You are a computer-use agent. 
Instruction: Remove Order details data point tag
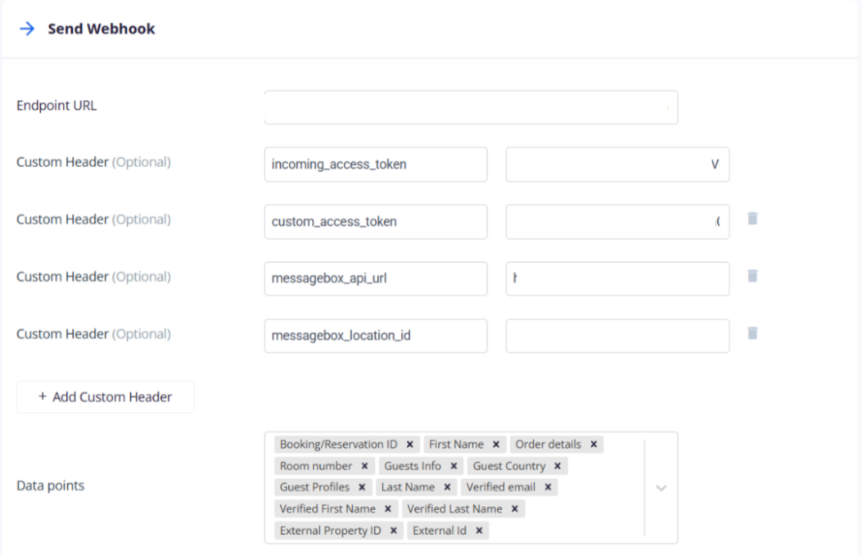tap(593, 445)
